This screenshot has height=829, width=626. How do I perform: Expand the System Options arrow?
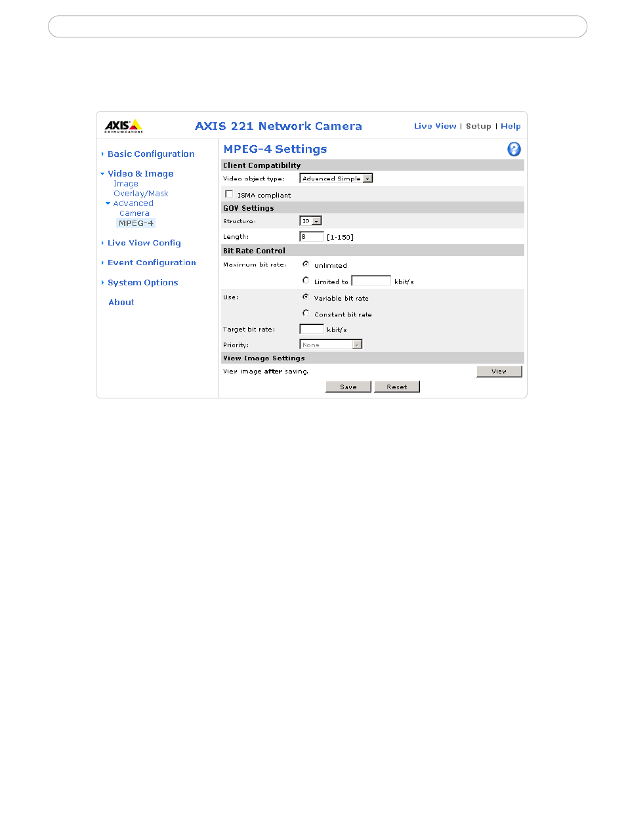102,283
